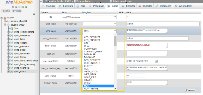Expand the wpnd_users table node
The width and height of the screenshot is (203, 95).
pyautogui.click(x=8, y=72)
